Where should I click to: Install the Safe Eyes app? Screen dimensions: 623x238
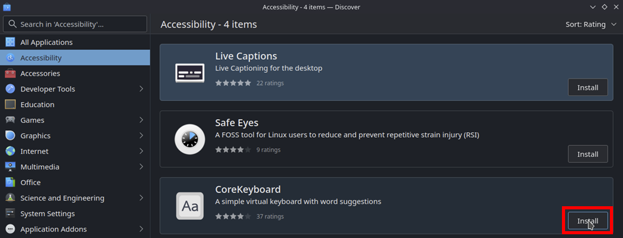coord(587,154)
